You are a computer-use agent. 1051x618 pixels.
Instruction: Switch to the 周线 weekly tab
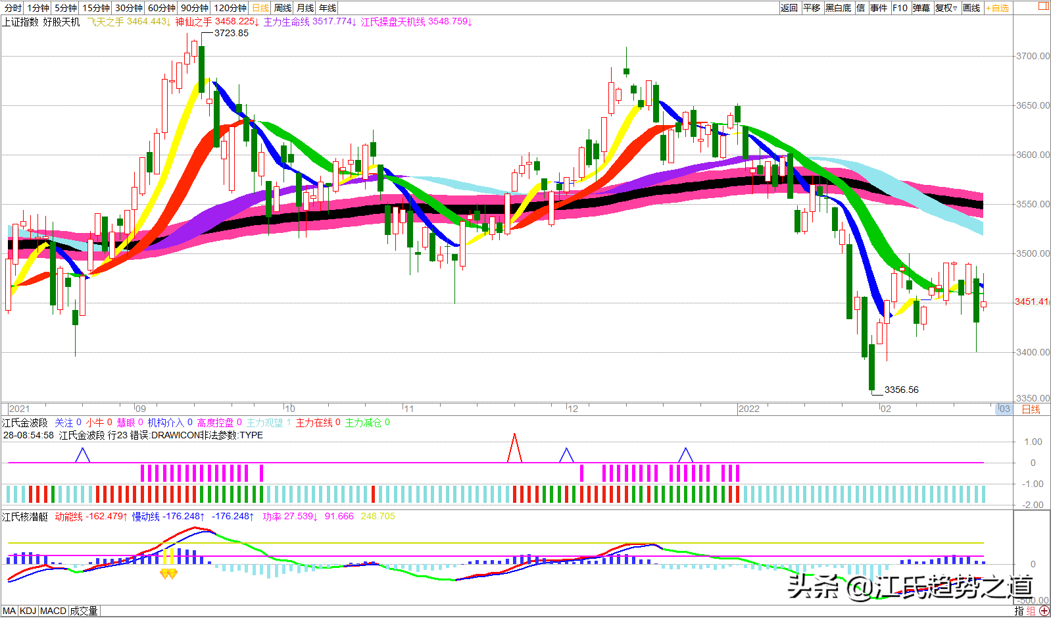pyautogui.click(x=283, y=8)
